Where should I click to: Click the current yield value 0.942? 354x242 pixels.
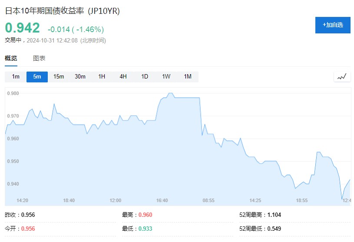pyautogui.click(x=23, y=28)
